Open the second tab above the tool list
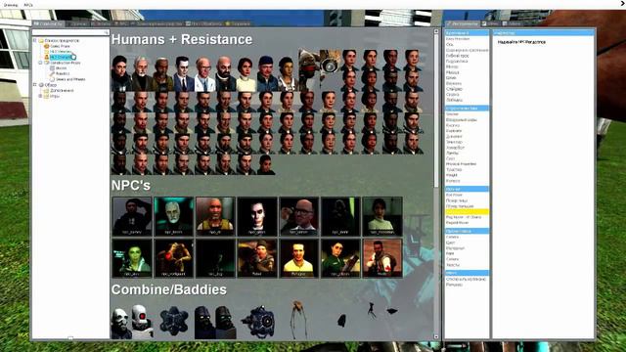626x352 pixels. [x=491, y=23]
